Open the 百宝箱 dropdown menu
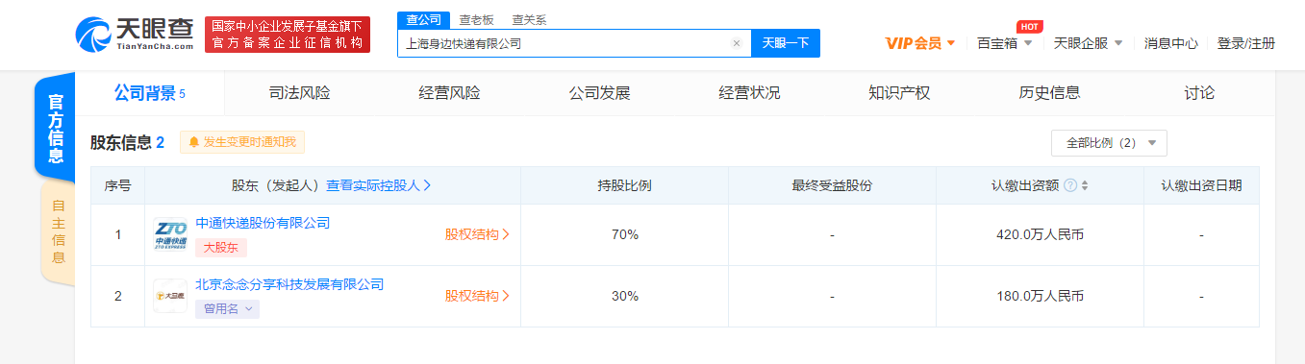Viewport: 1305px width, 364px height. click(1005, 43)
